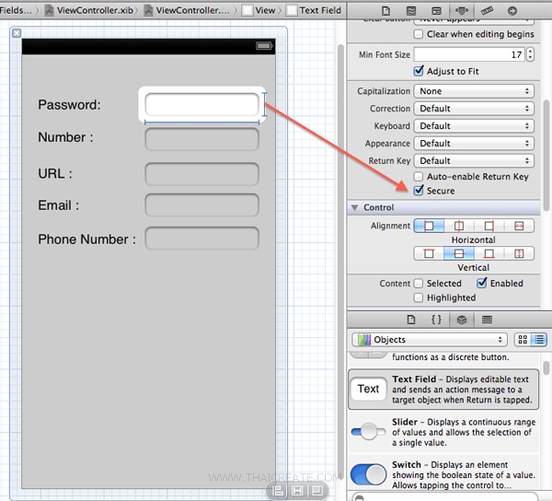Screen dimensions: 552x501
Task: Open the Identity inspector icon
Action: (436, 10)
